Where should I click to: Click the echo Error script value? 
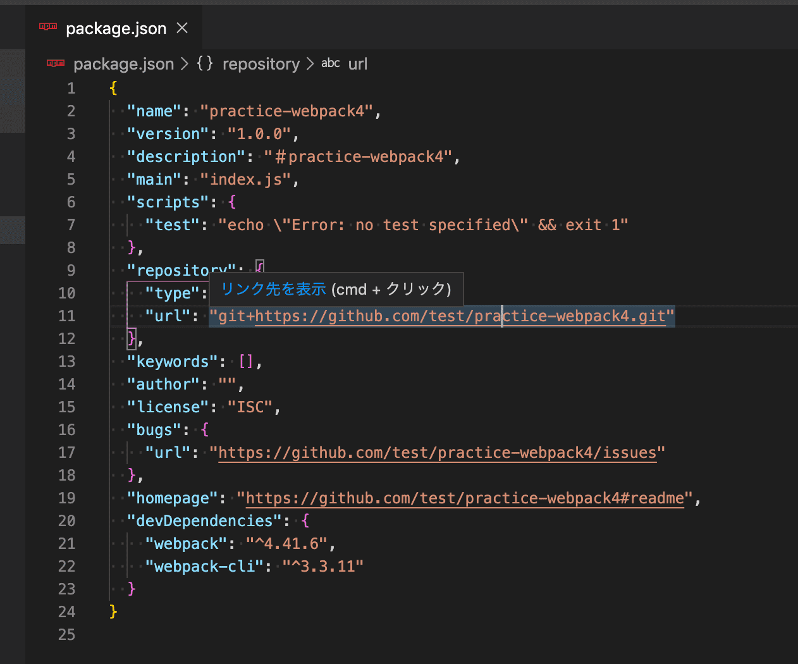[423, 224]
